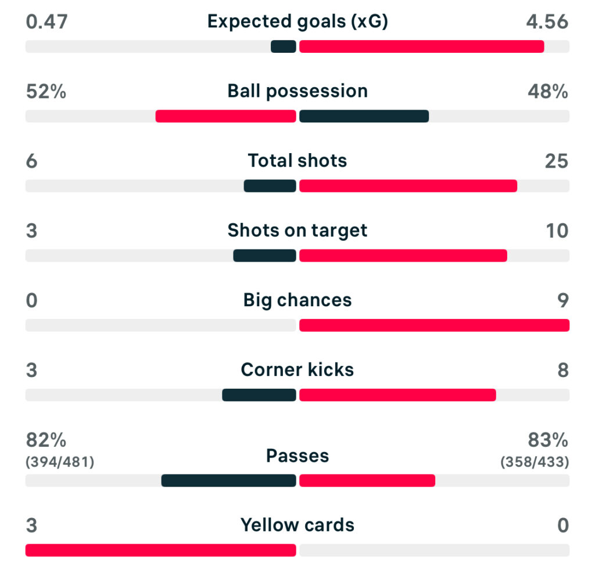Click the dark Passes bar
Viewport: 595px width, 583px height.
pos(228,480)
